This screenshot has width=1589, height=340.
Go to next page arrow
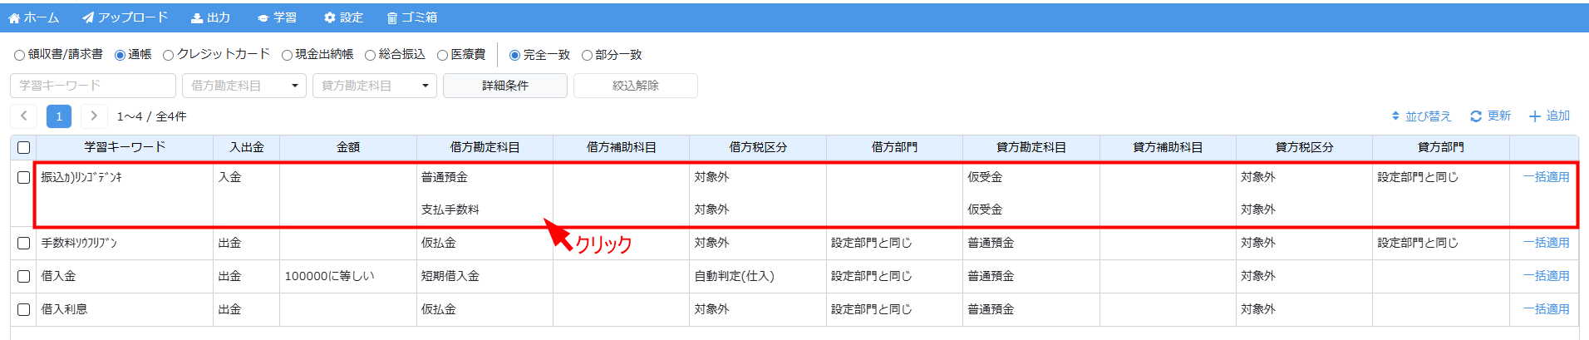pyautogui.click(x=94, y=116)
